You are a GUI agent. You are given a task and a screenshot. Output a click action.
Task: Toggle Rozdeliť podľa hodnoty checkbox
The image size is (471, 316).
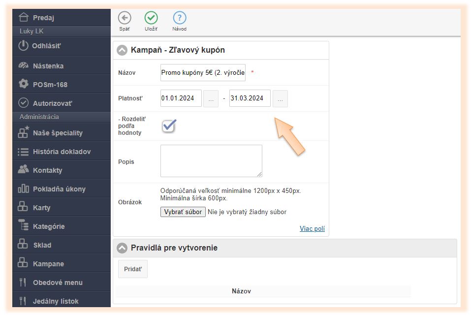[169, 126]
